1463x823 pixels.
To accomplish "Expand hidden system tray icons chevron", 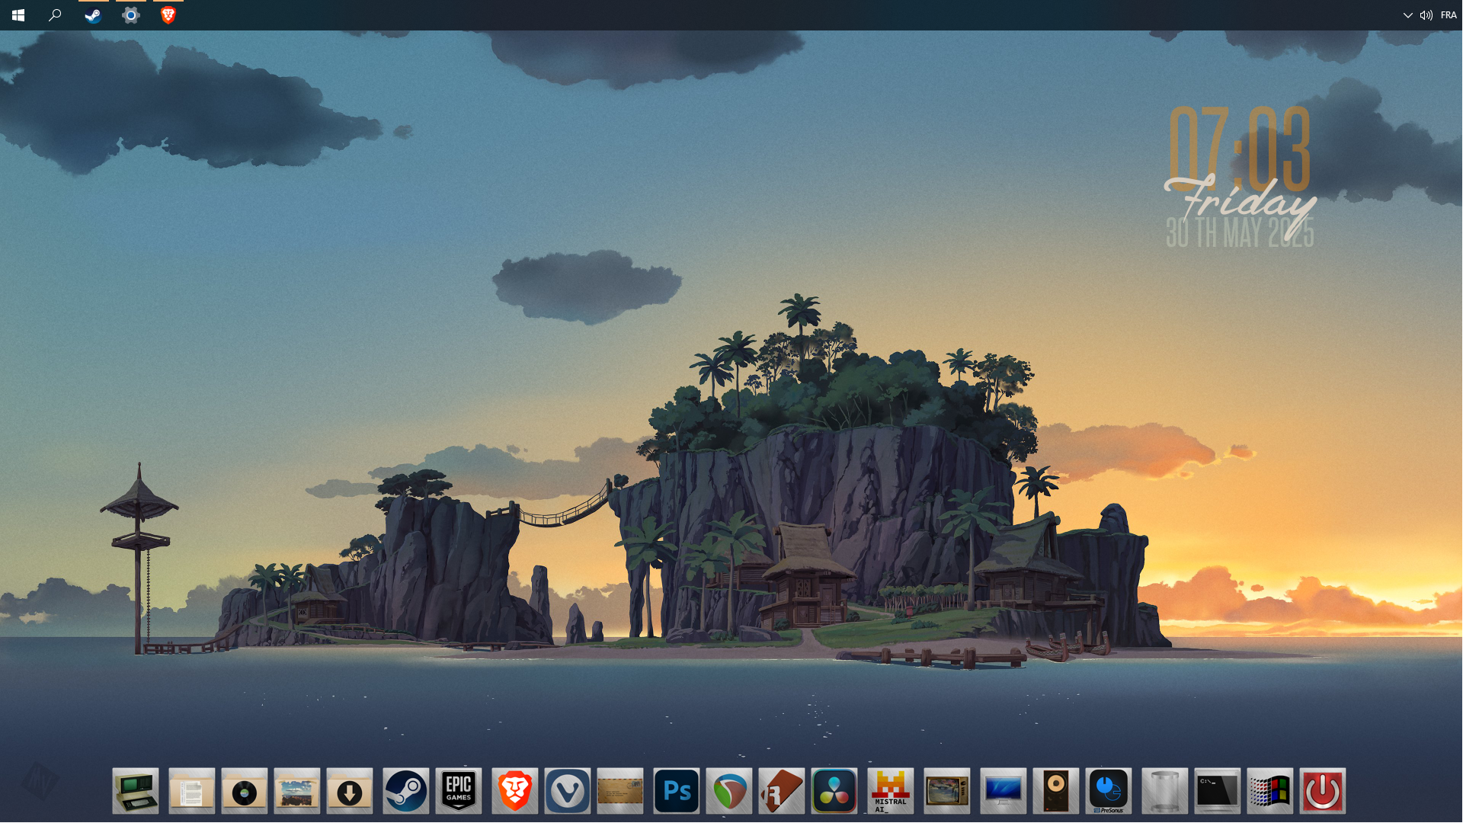I will pos(1408,15).
